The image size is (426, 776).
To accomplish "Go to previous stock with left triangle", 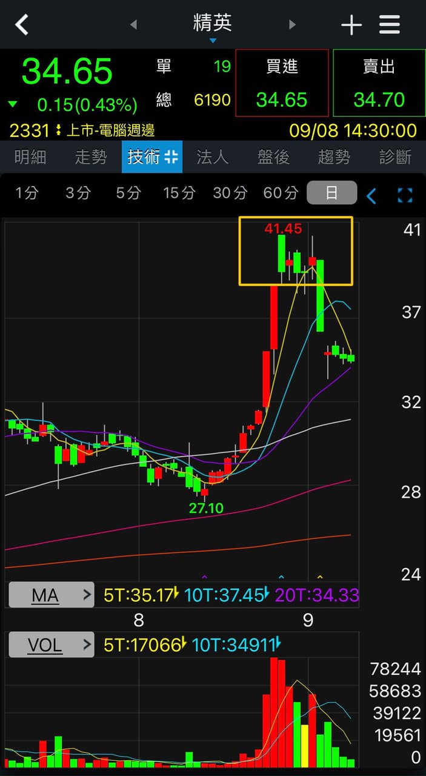I will click(x=134, y=25).
